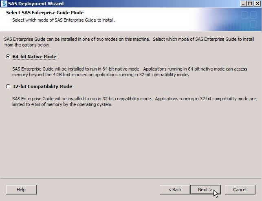Close the wizard with the X button
The width and height of the screenshot is (262, 201).
point(257,4)
